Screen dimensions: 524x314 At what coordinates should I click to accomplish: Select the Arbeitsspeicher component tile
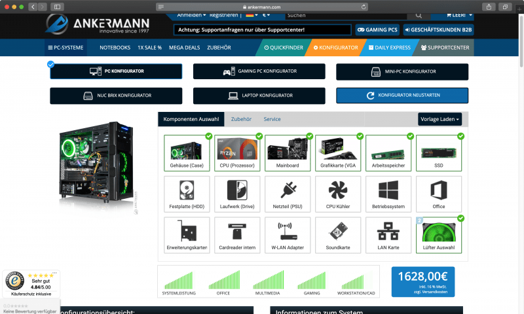click(388, 153)
